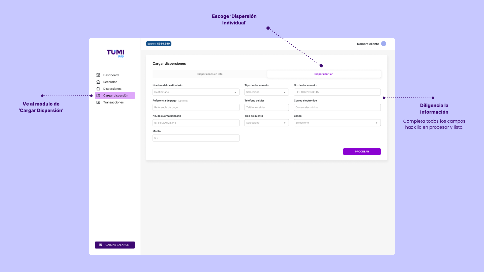
Task: Focus the Correo electrónico input field
Action: coord(337,108)
